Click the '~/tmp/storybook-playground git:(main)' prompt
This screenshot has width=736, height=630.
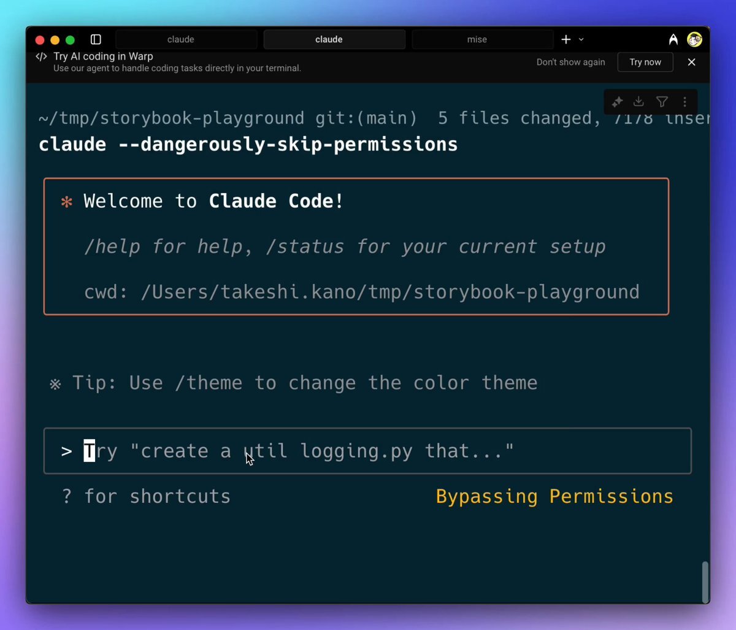coord(228,118)
